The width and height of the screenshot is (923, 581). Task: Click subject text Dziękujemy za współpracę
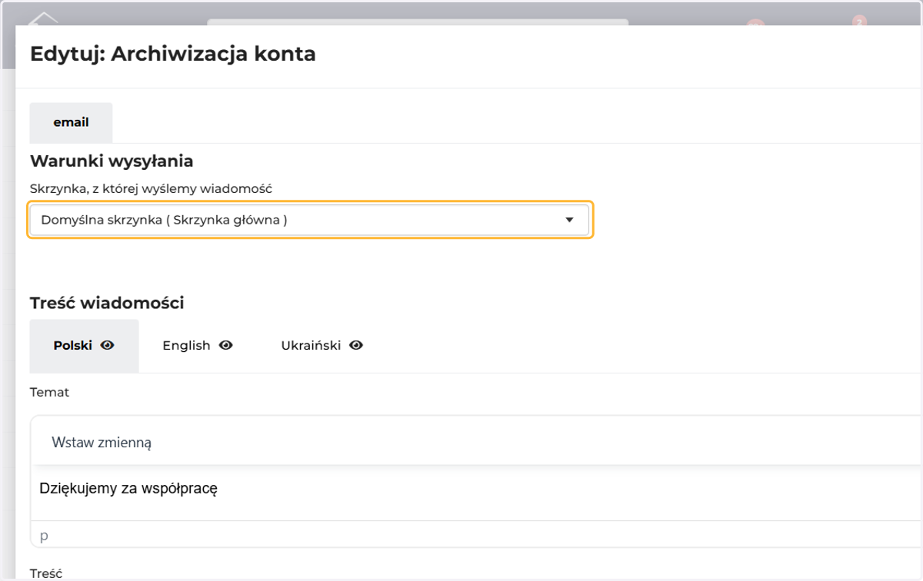coord(128,489)
